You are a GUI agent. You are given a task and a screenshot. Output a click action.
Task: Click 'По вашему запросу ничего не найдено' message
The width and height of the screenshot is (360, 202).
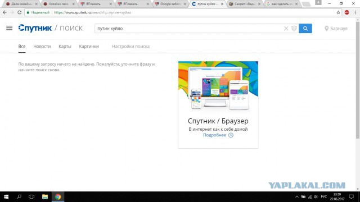(86, 67)
